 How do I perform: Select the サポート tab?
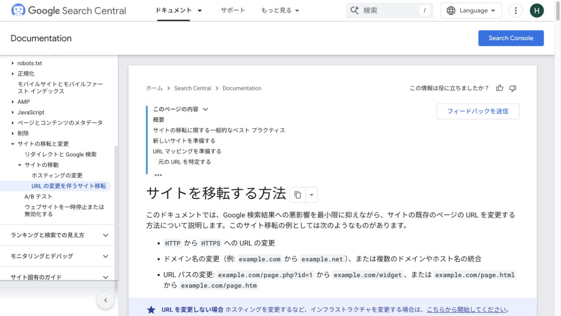click(x=233, y=11)
